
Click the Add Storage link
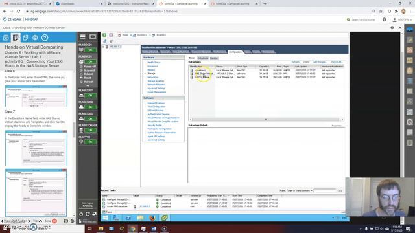click(x=320, y=62)
